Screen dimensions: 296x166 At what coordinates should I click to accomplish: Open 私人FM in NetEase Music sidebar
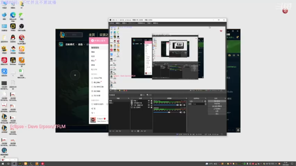point(94,69)
